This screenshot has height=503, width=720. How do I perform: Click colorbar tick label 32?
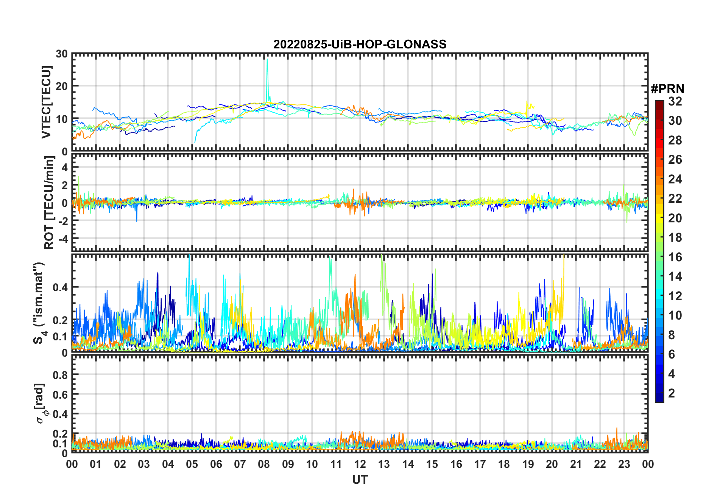(x=675, y=101)
